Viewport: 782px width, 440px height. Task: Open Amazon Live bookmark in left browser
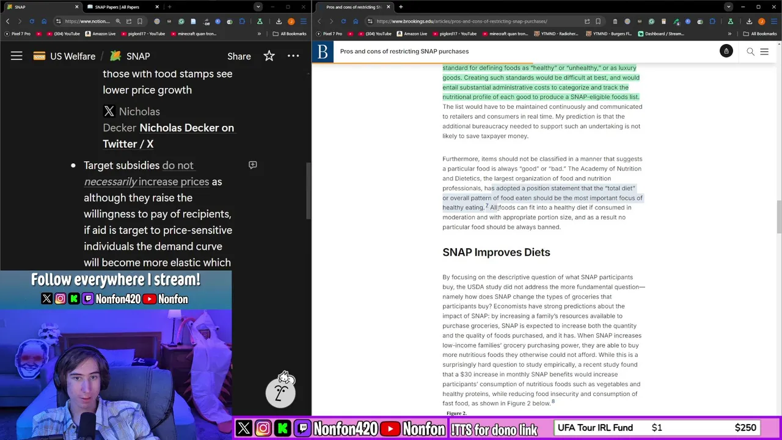(x=100, y=34)
